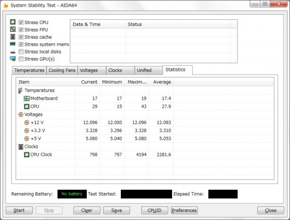Click the black Test Started time field
The image size is (290, 220).
click(x=146, y=194)
